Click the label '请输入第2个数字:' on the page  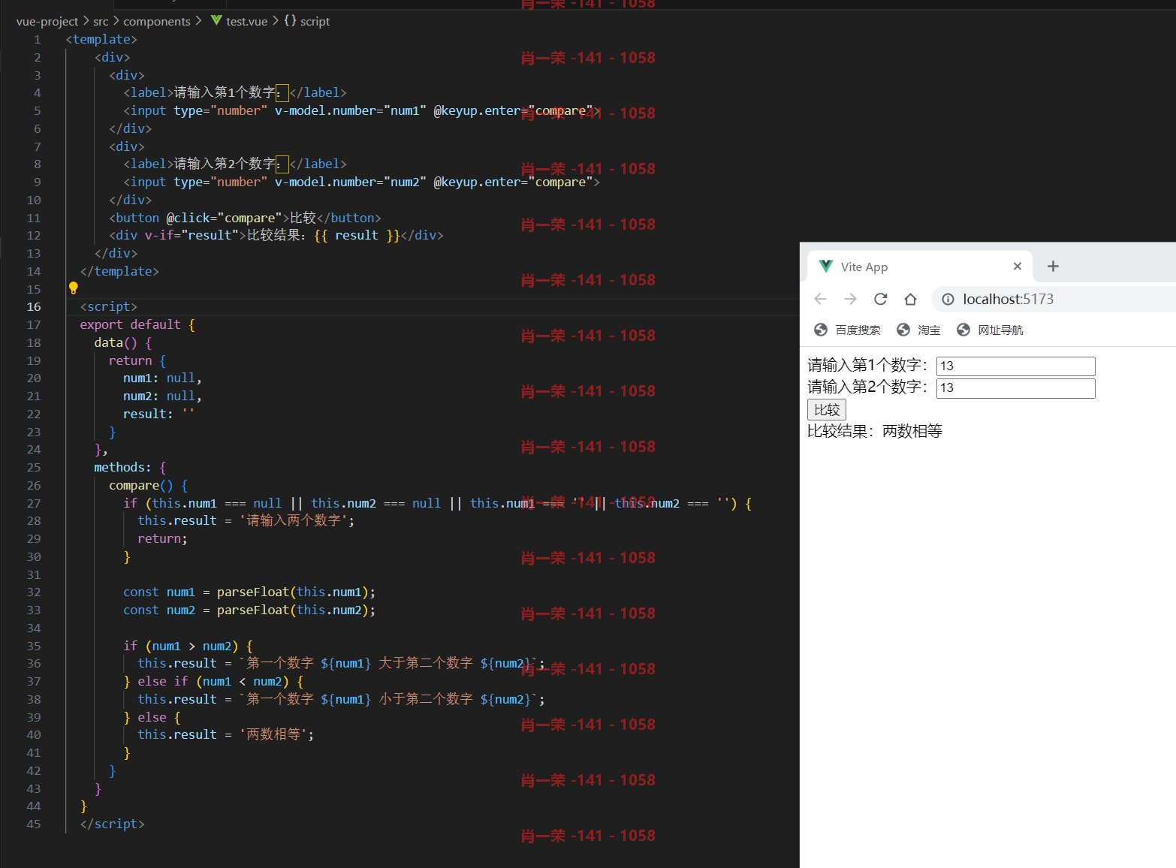[867, 387]
